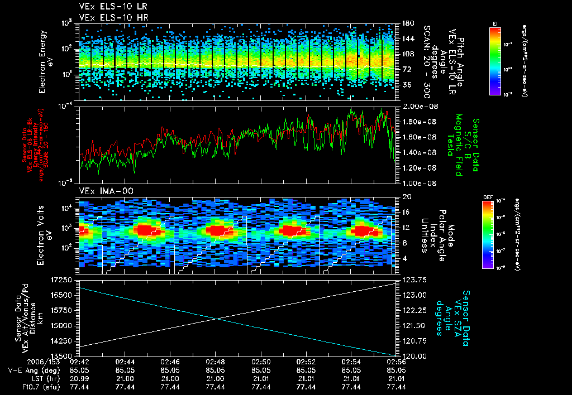Click the 02:42 time tick label
572x395 pixels.
click(79, 362)
